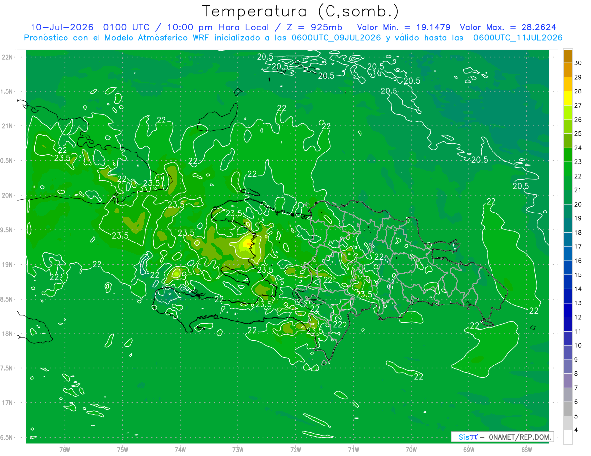Click the color scale label "10"
This screenshot has height=456, width=591.
click(x=578, y=345)
